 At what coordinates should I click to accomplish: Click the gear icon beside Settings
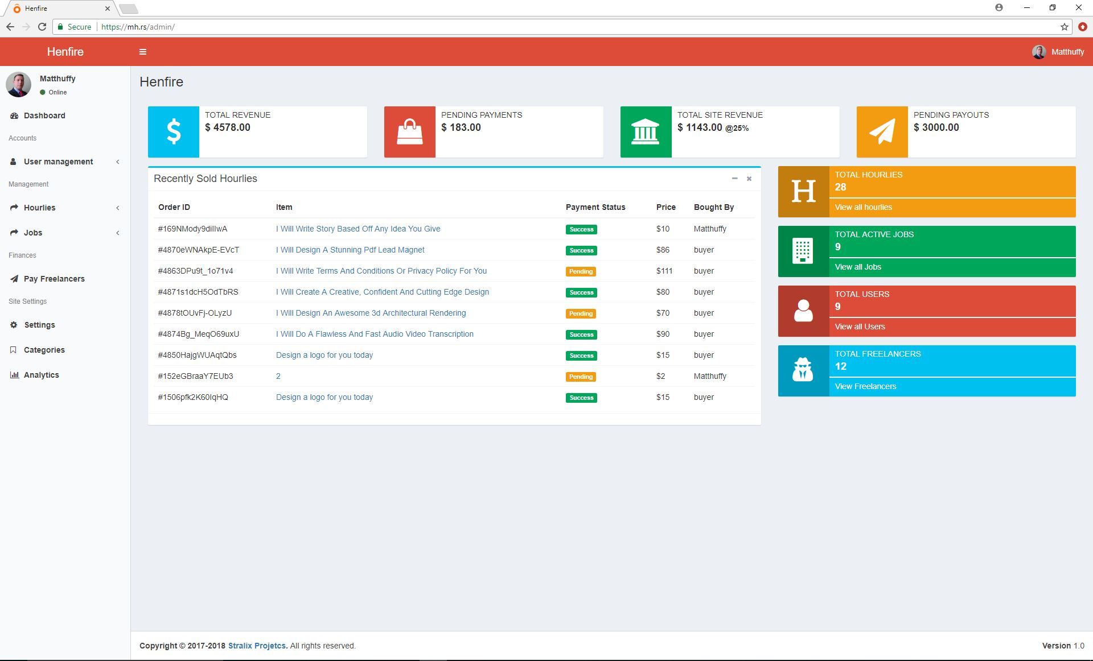pyautogui.click(x=14, y=325)
